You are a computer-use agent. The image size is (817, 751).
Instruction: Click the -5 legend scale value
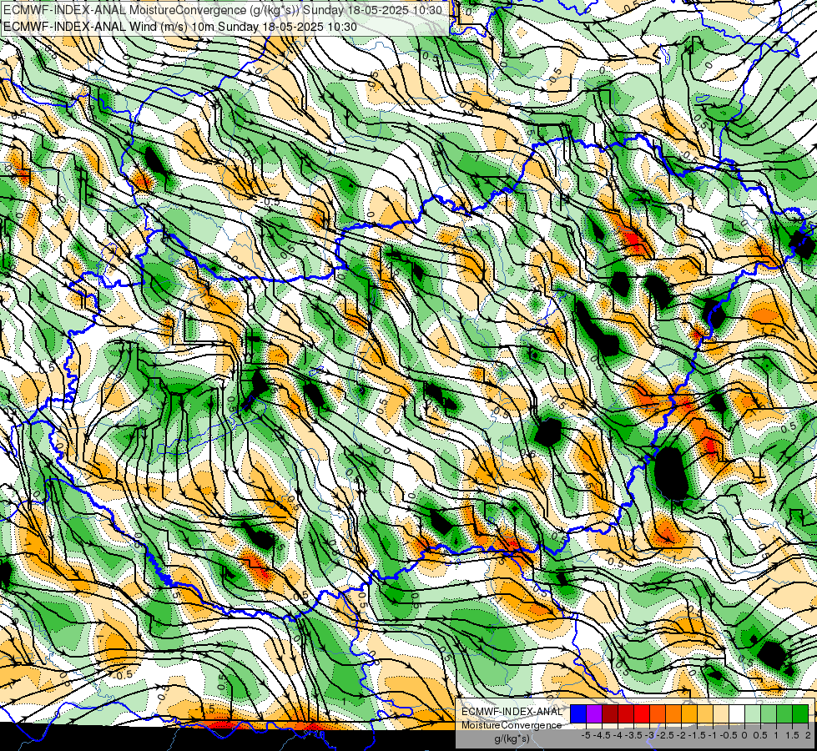click(x=586, y=735)
